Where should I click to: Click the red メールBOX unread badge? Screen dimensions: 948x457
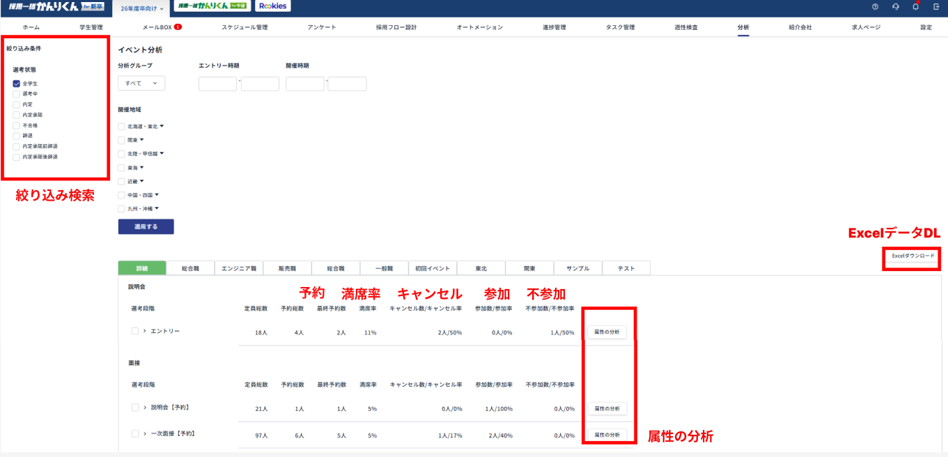point(178,27)
